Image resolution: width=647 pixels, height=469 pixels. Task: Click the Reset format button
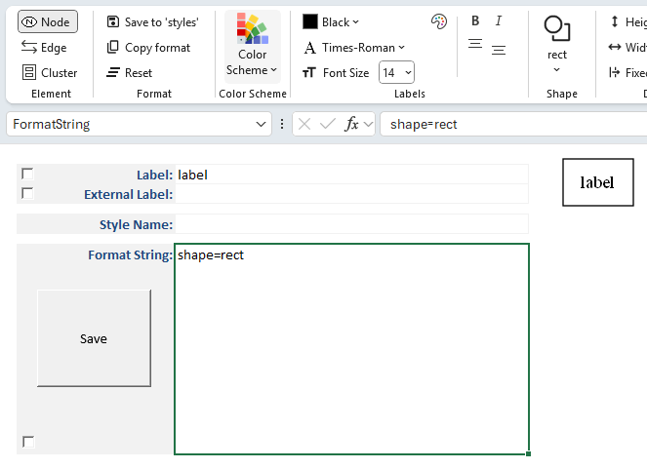(x=130, y=72)
